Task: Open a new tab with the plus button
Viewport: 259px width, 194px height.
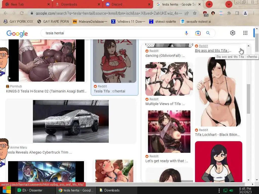Action: [209, 4]
